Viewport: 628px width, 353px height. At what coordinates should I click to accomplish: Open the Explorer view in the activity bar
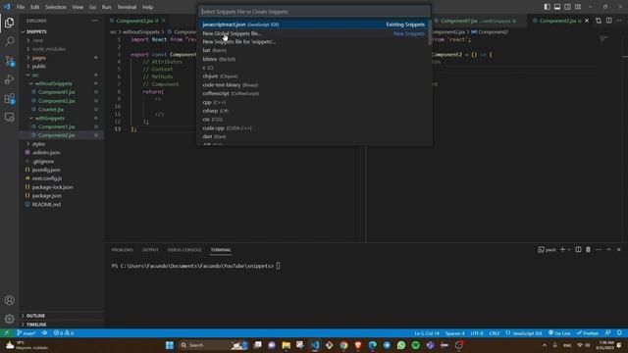pyautogui.click(x=10, y=23)
